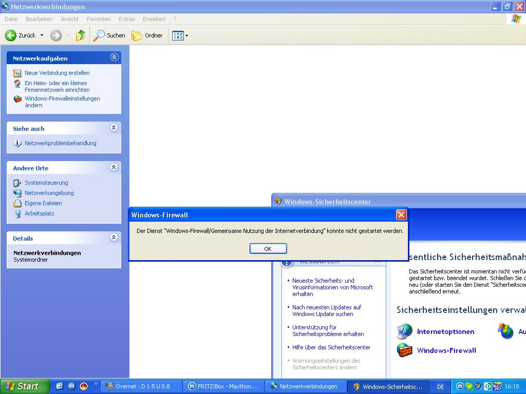
Task: Click the Windows-Firewall brick wall icon
Action: (x=404, y=350)
